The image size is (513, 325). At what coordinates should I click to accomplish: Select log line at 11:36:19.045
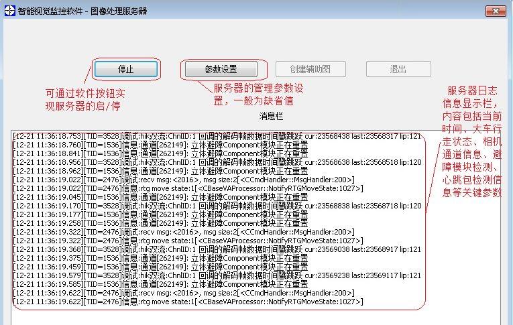[x=160, y=197]
